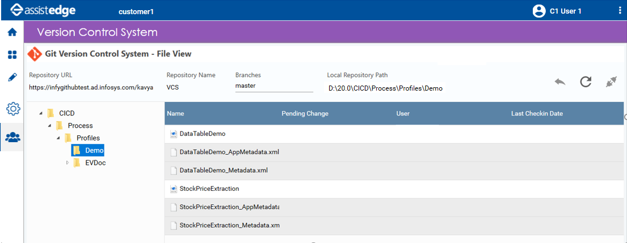Select the DataTableDemo_Metadata.xml file row

[394, 170]
